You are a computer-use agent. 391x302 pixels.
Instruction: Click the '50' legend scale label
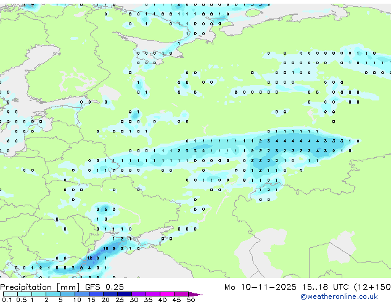(x=191, y=300)
